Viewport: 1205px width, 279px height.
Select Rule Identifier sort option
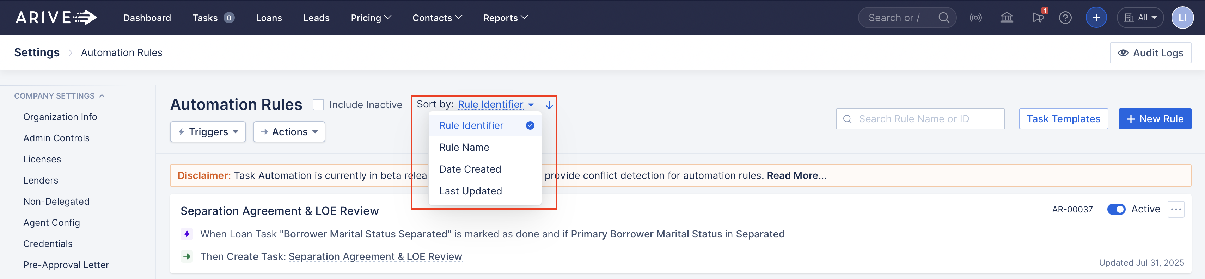point(485,125)
